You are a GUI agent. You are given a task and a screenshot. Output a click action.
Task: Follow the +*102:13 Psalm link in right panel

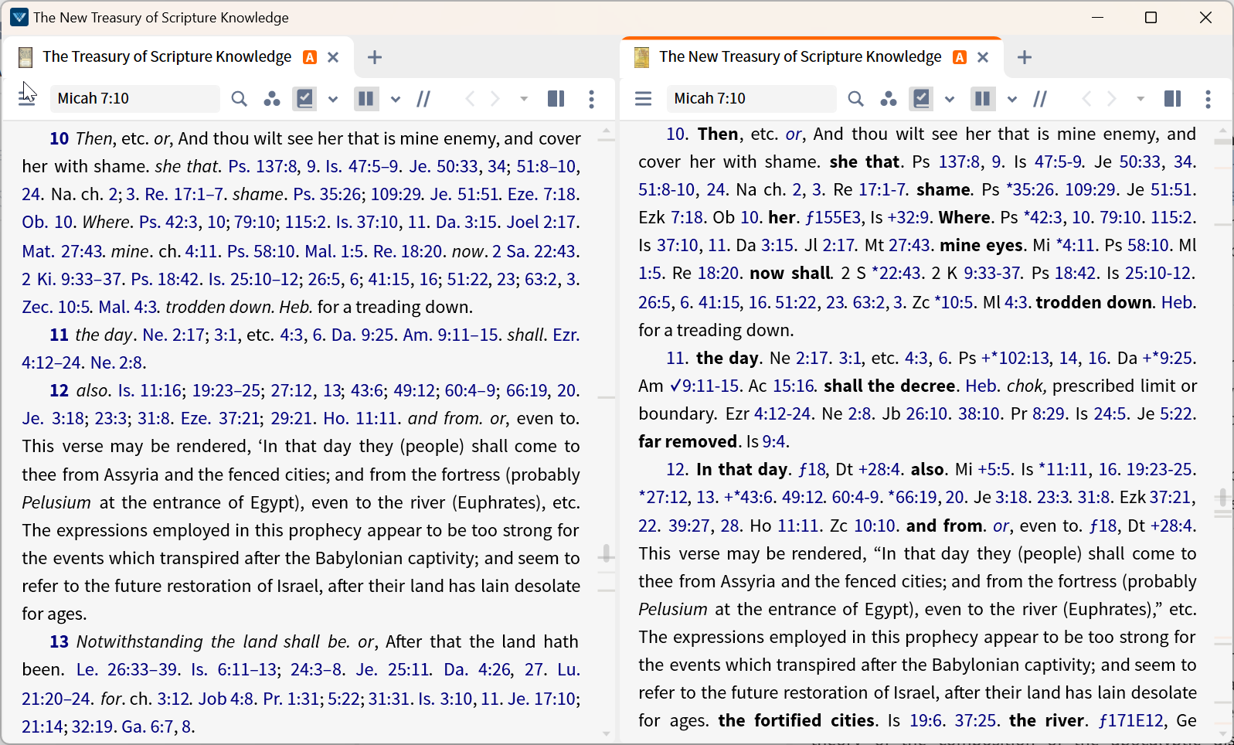pos(1015,358)
